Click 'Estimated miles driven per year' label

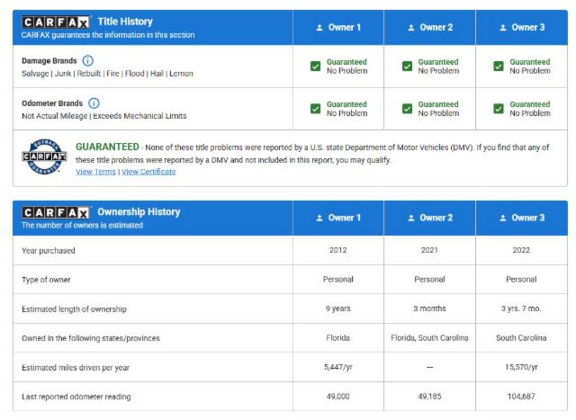[x=75, y=368]
